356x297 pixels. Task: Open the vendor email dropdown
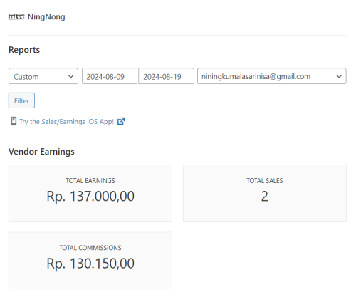coord(272,76)
